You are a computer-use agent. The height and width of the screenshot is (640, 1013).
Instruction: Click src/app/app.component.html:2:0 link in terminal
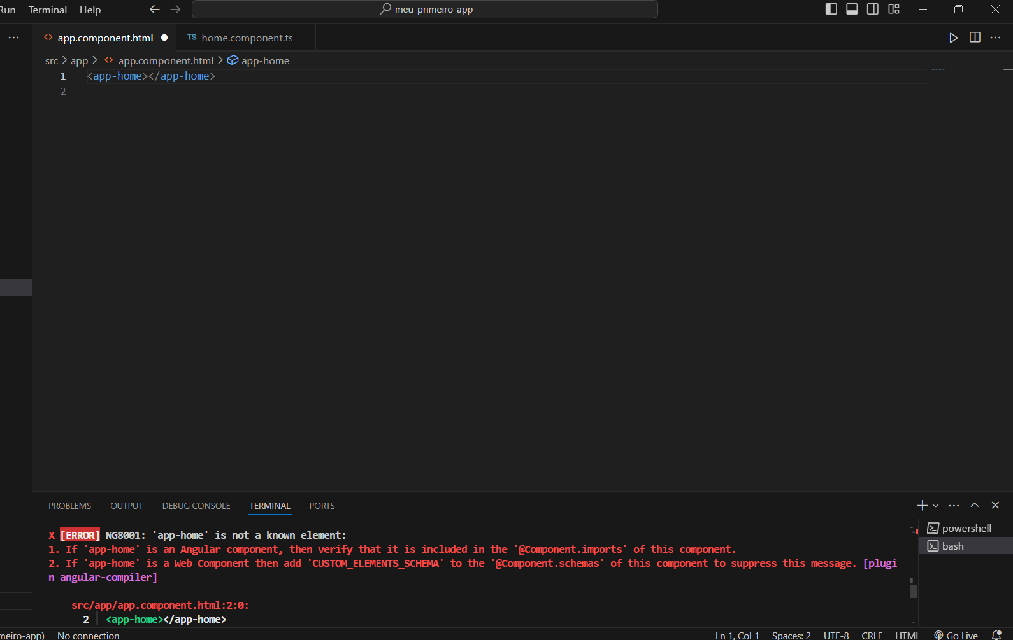click(160, 605)
